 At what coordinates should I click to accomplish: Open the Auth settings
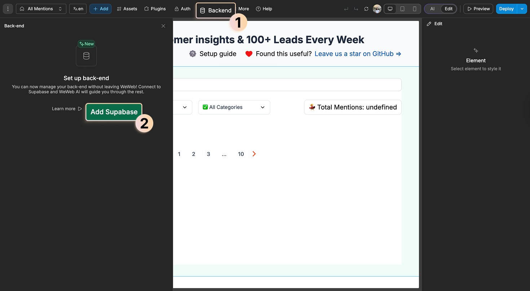[182, 9]
